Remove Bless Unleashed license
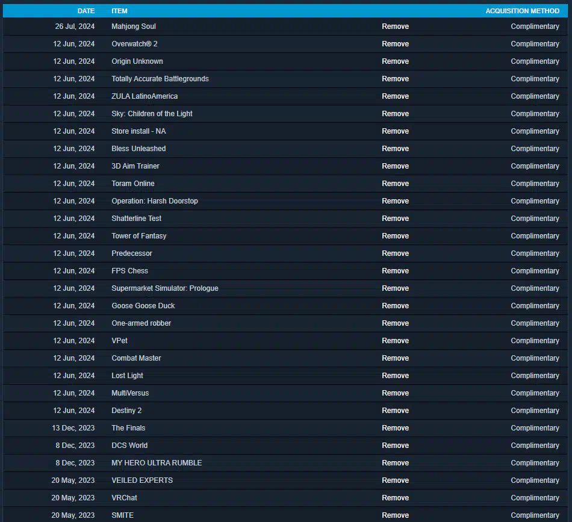 pos(395,149)
